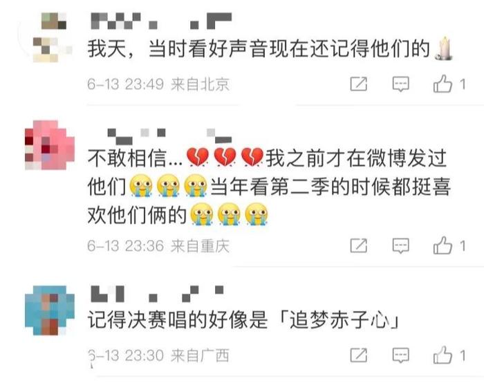
Task: Click timestamp 6-13 23:49 来自北京
Action: click(158, 84)
